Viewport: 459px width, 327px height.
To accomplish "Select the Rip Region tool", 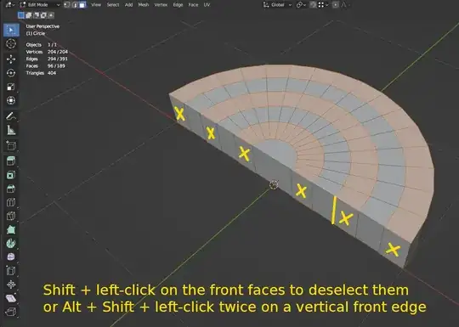I will [x=11, y=312].
